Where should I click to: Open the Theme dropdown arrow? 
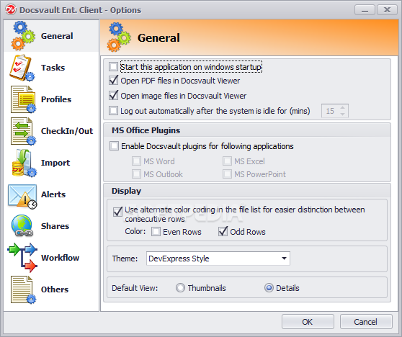(x=284, y=259)
